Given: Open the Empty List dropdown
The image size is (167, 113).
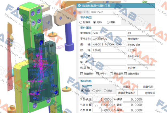Looking at the screenshot, I should (141, 45).
